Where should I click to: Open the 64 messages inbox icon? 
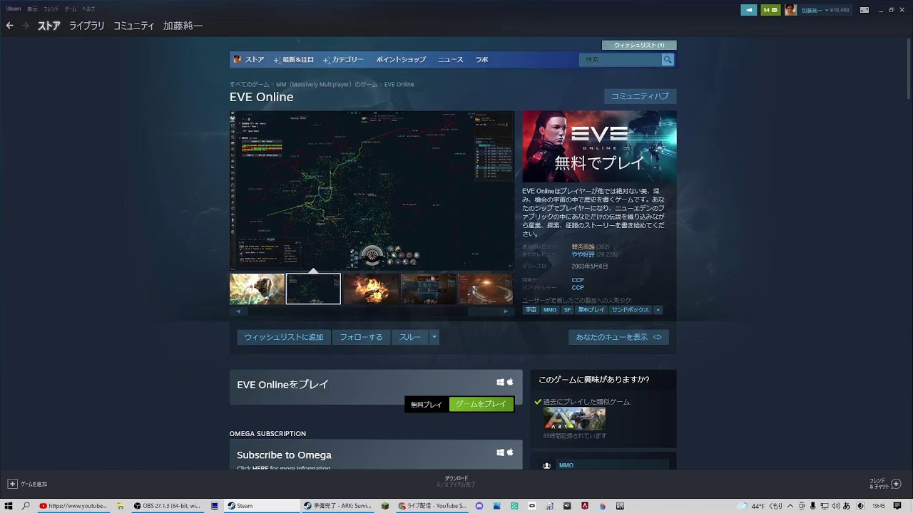pyautogui.click(x=770, y=10)
